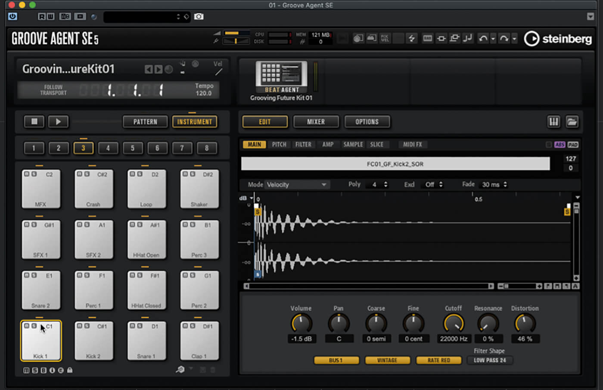Image resolution: width=603 pixels, height=390 pixels.
Task: Open the Fade 30 ms dropdown
Action: coord(494,185)
